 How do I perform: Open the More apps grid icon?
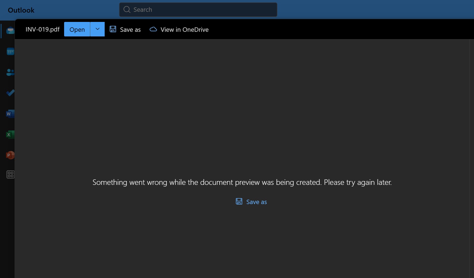pyautogui.click(x=10, y=174)
